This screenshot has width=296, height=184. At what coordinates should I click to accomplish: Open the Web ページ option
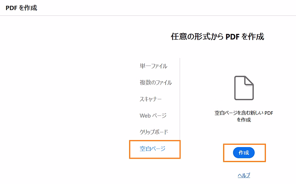tap(153, 115)
